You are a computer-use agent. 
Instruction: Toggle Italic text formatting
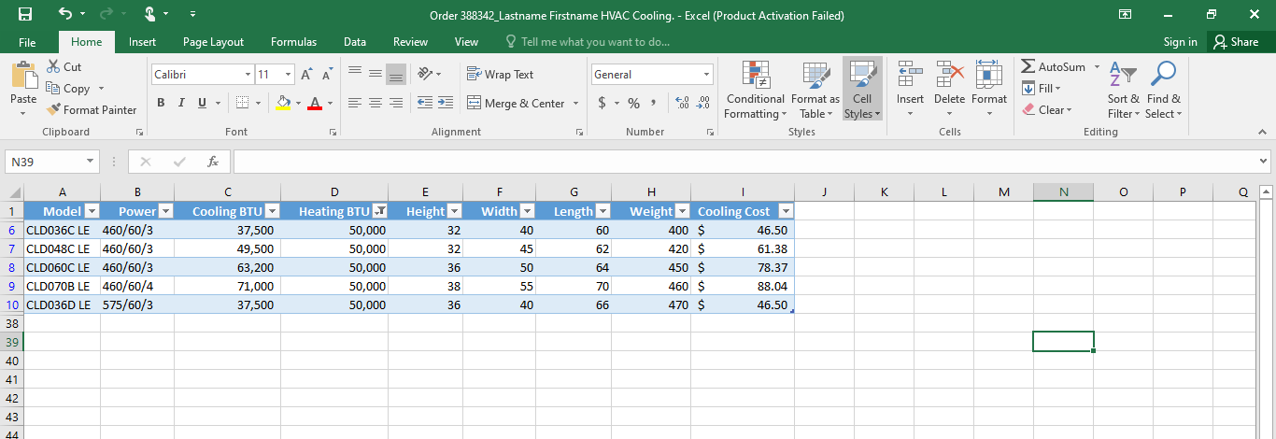pos(181,104)
